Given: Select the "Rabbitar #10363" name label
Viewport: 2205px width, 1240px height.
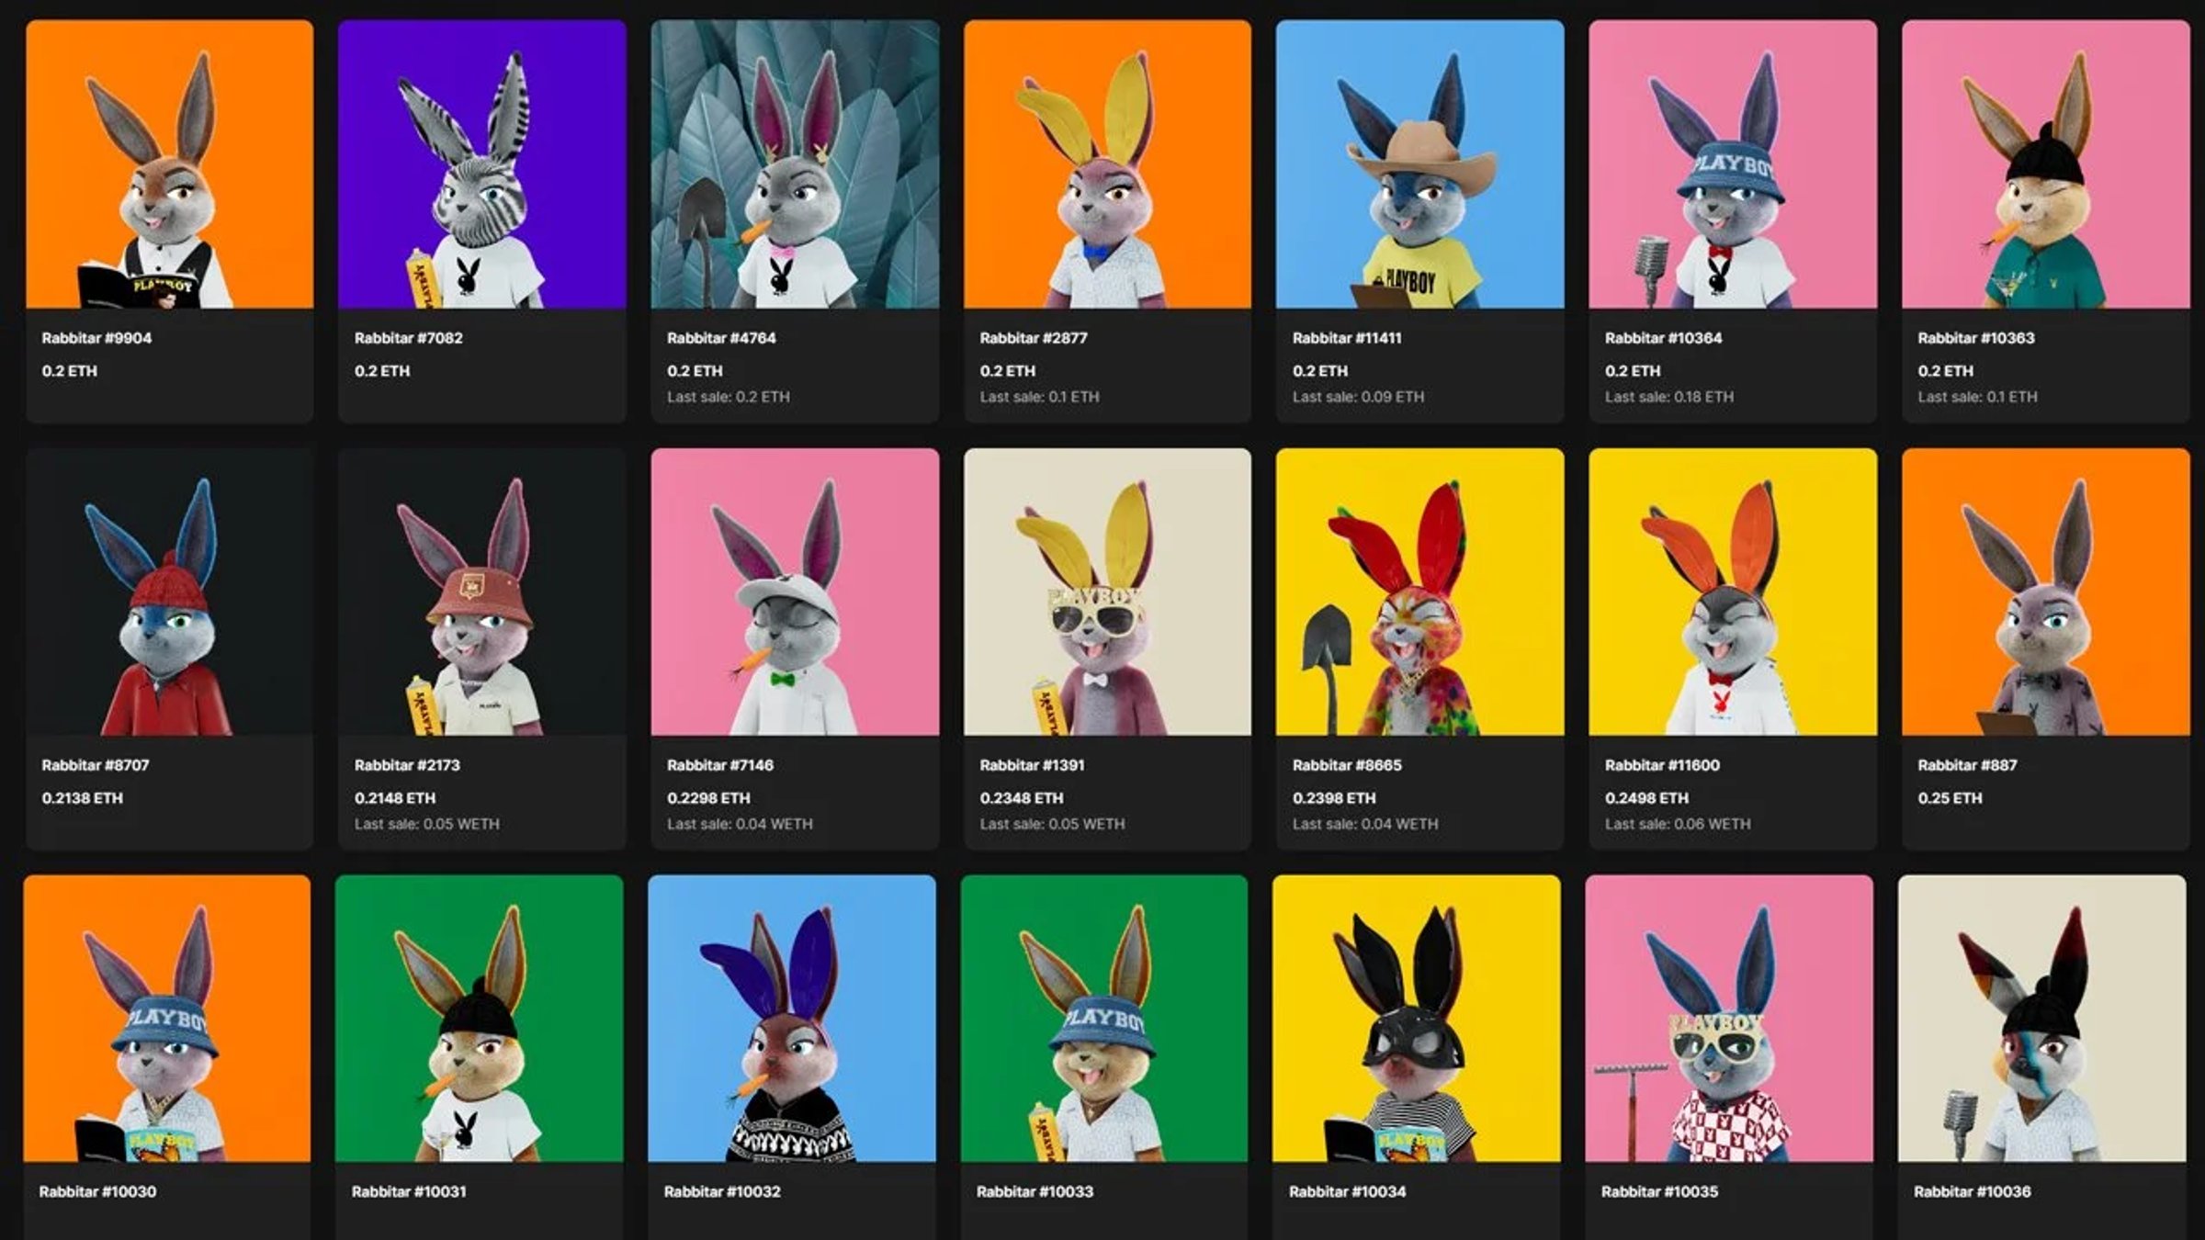Looking at the screenshot, I should tap(1976, 338).
